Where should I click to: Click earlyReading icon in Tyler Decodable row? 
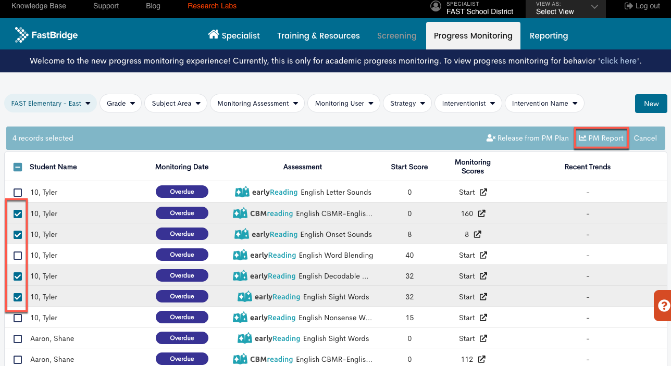(x=240, y=276)
